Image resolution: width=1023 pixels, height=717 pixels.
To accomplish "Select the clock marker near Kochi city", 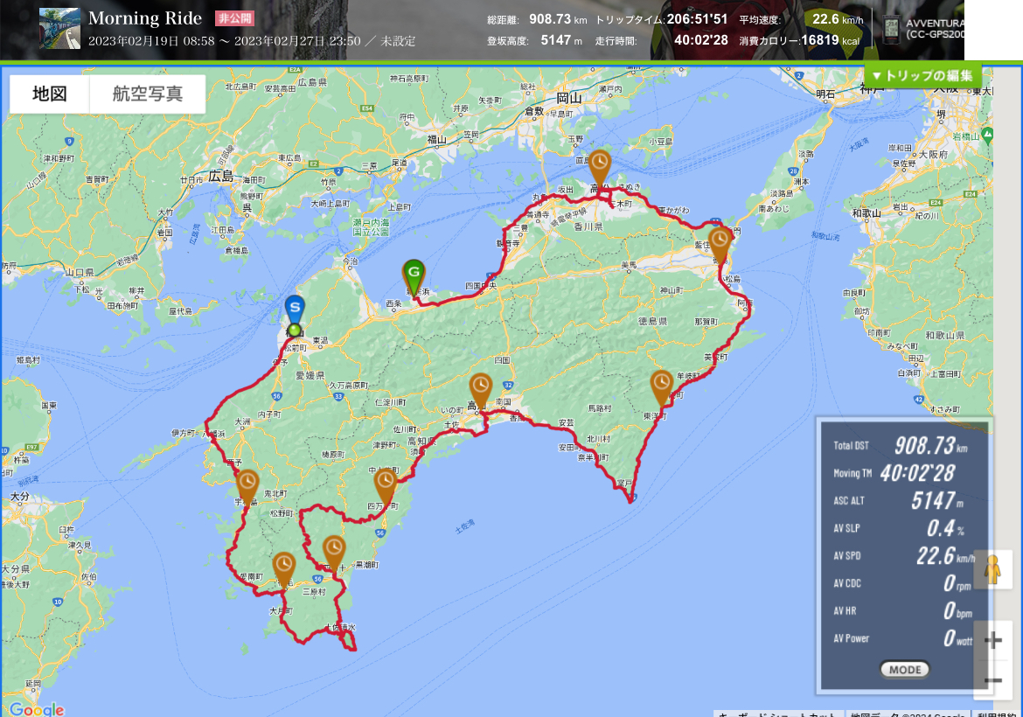I will [480, 386].
